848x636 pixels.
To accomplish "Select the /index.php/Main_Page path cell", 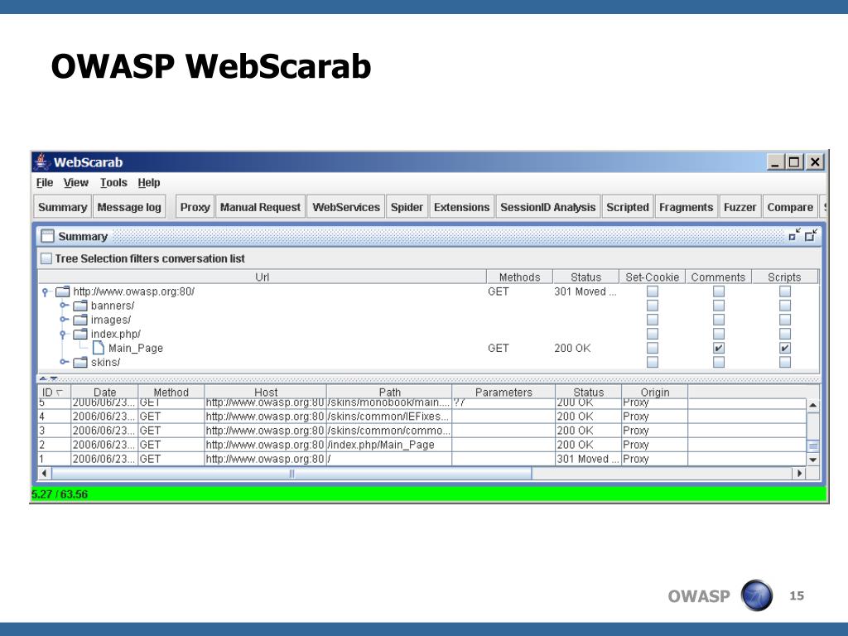I will pos(389,445).
